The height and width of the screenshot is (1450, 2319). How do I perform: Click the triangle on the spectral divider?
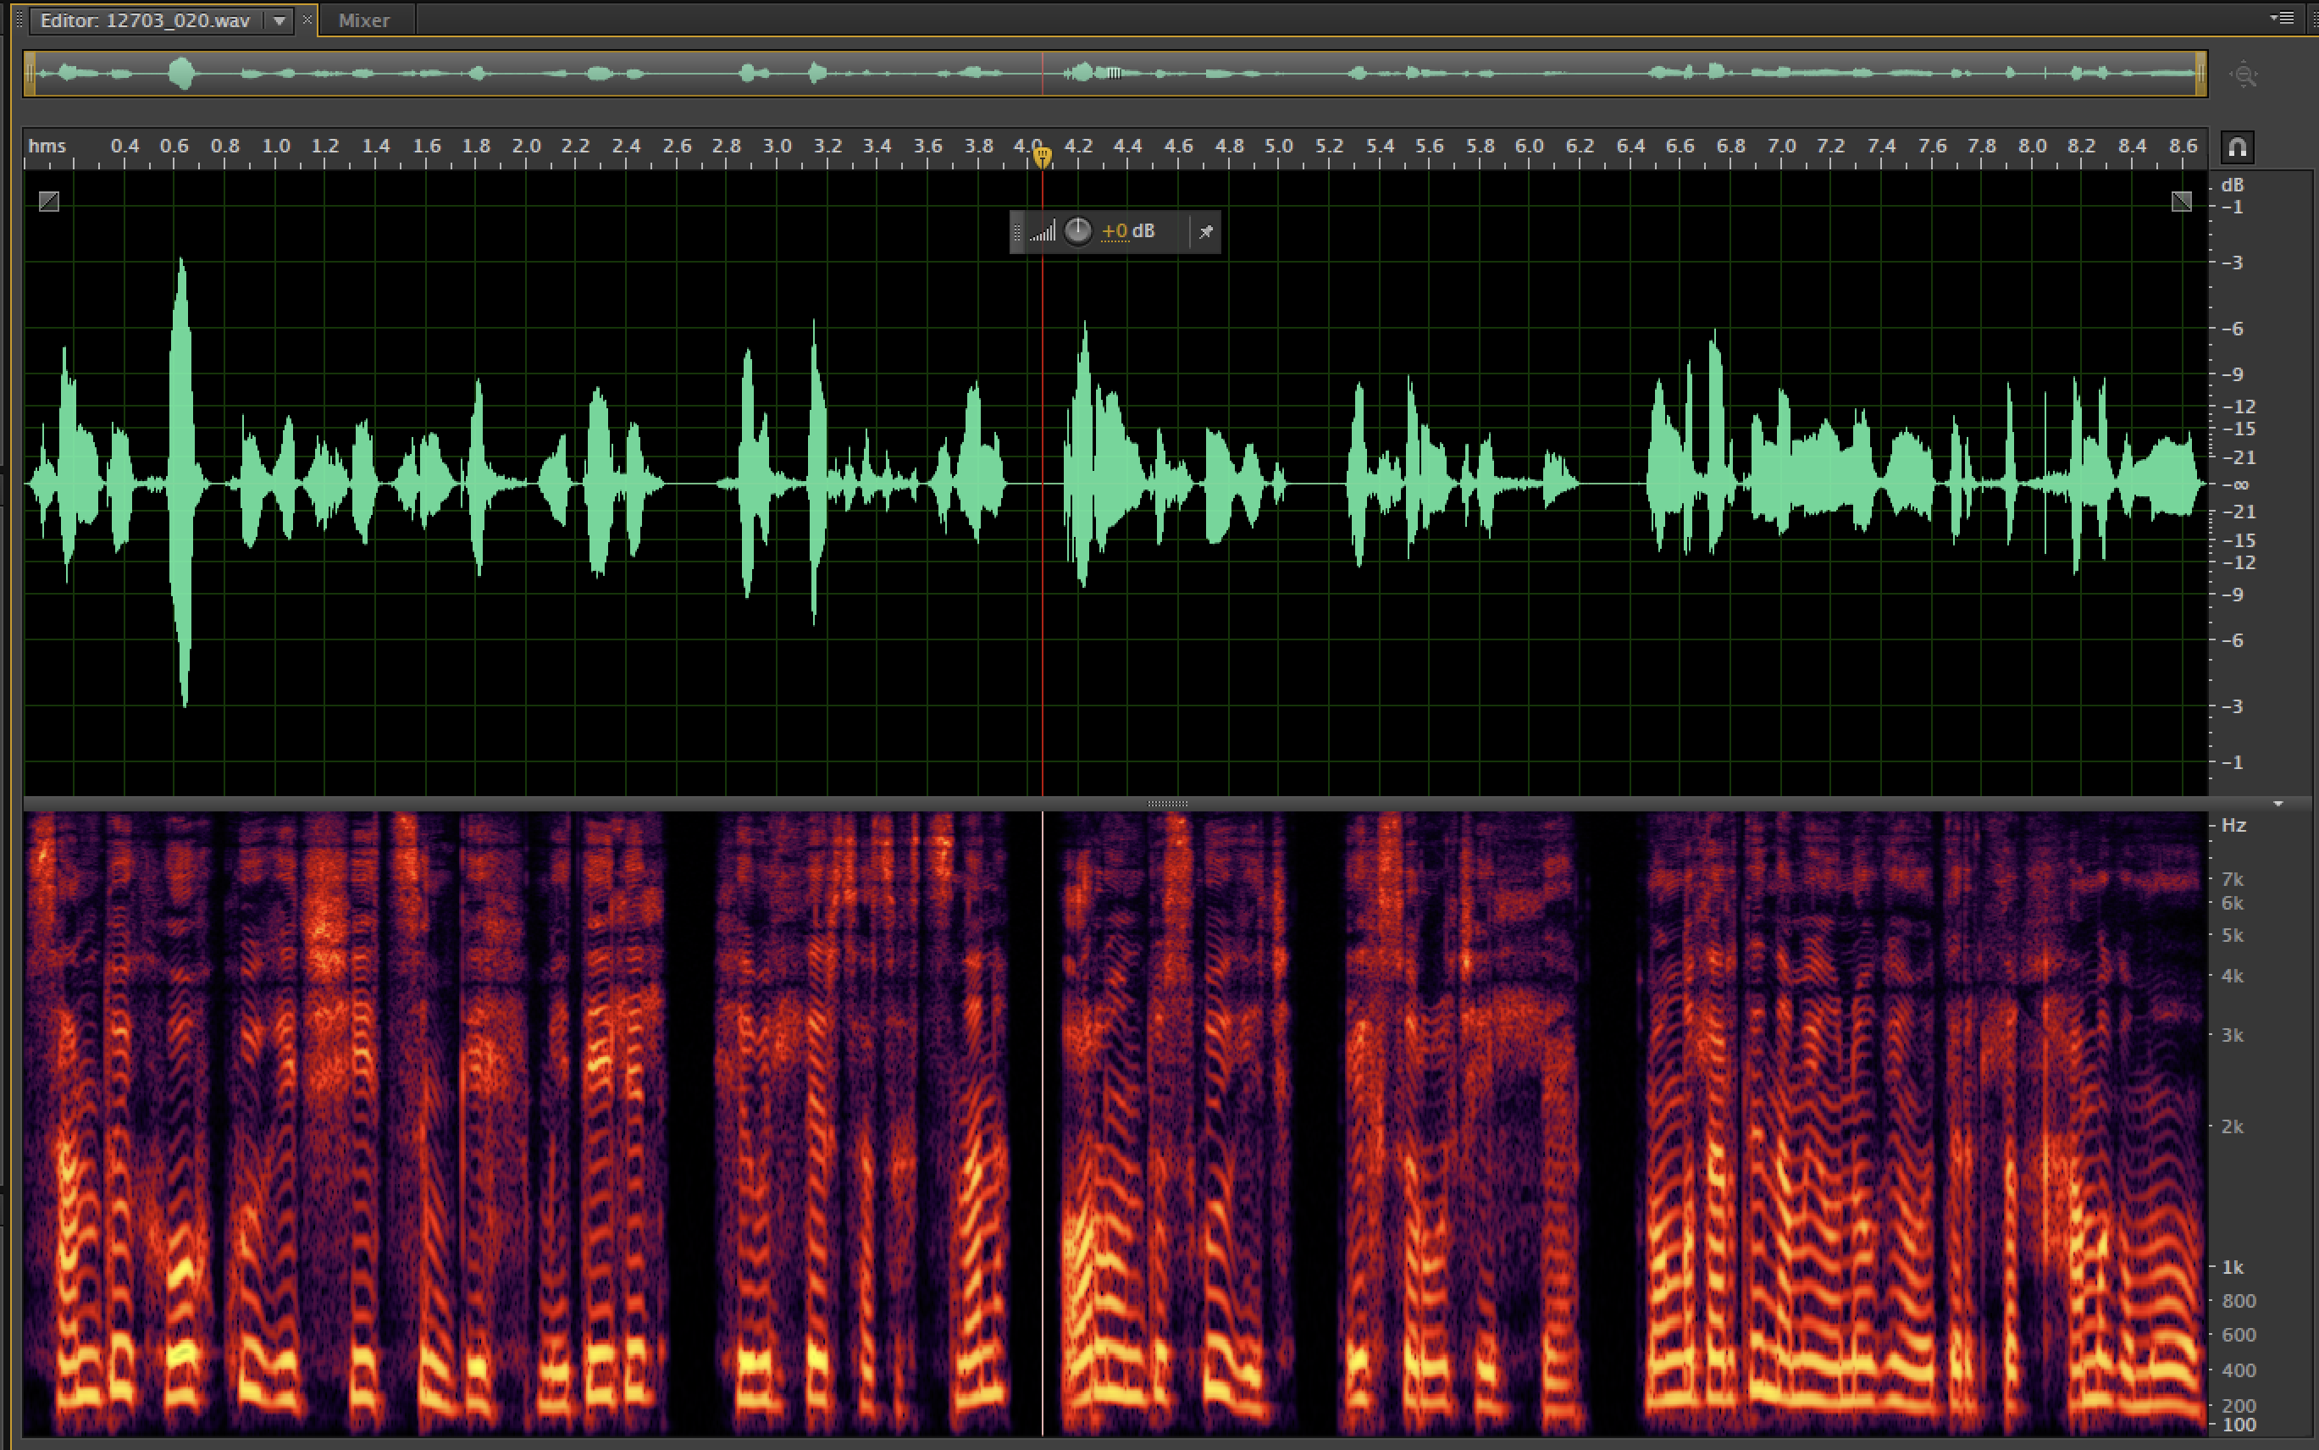(2277, 804)
